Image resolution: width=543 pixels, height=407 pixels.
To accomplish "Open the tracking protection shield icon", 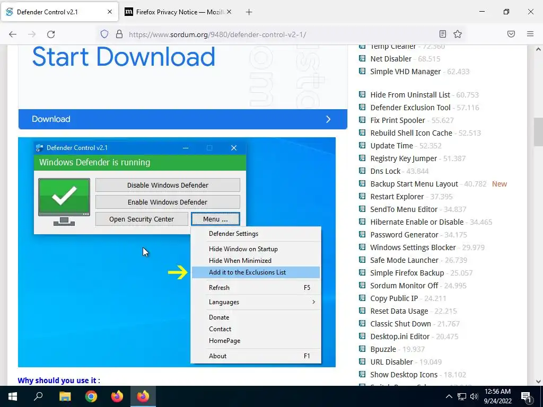I will [x=104, y=34].
